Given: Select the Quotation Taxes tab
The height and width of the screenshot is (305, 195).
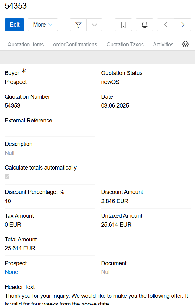Looking at the screenshot, I should click(125, 44).
